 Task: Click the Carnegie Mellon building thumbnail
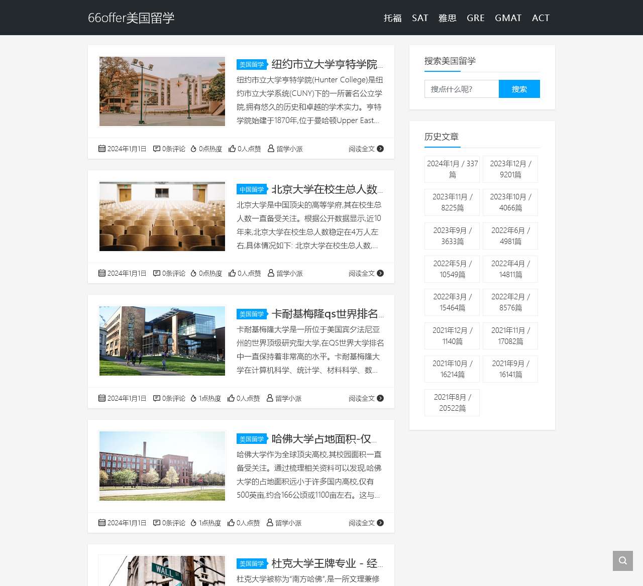pos(162,341)
